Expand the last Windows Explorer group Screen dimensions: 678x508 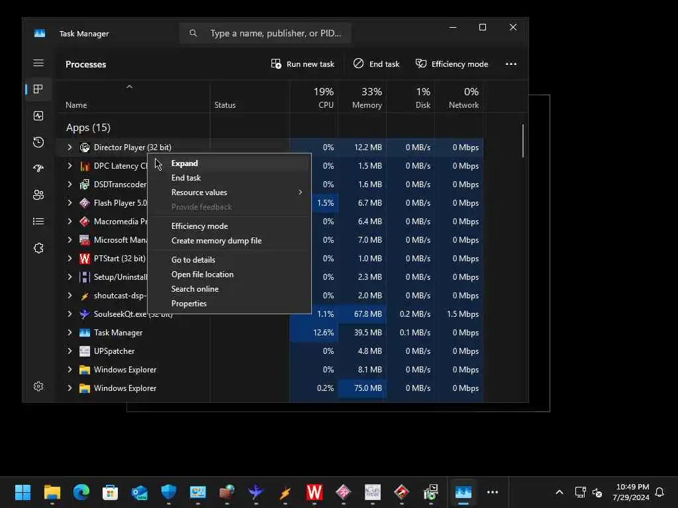click(x=70, y=388)
